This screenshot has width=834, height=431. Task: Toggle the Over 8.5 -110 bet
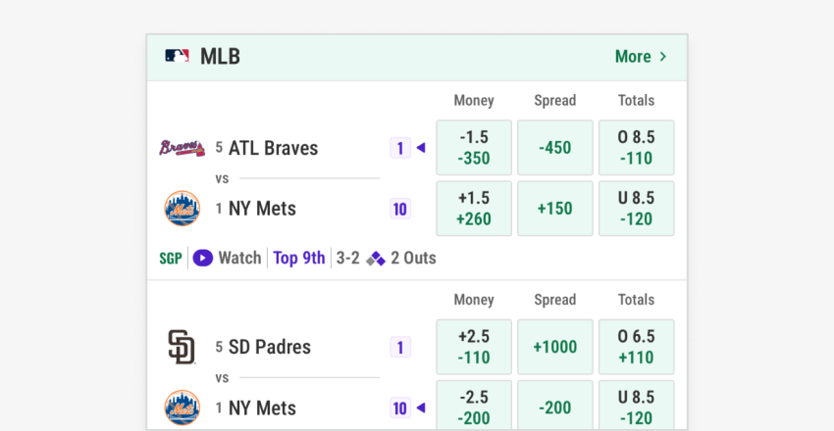click(x=636, y=148)
